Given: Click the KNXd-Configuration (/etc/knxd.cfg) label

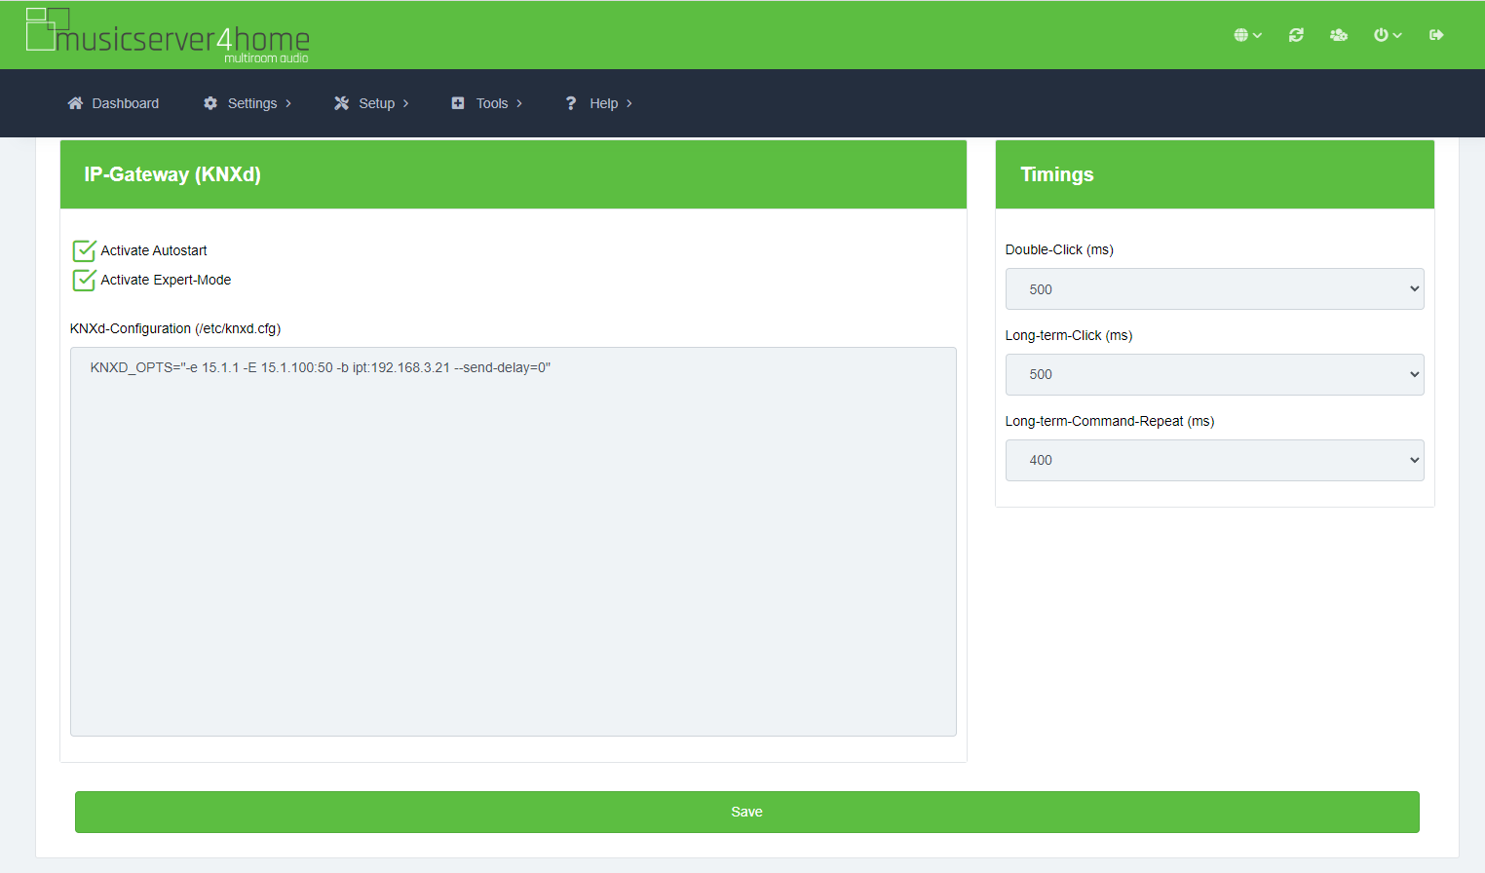Looking at the screenshot, I should pyautogui.click(x=175, y=328).
